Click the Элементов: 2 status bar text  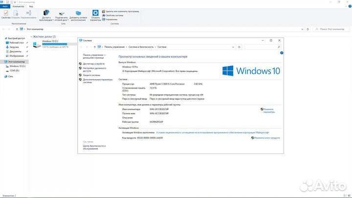pyautogui.click(x=9, y=196)
